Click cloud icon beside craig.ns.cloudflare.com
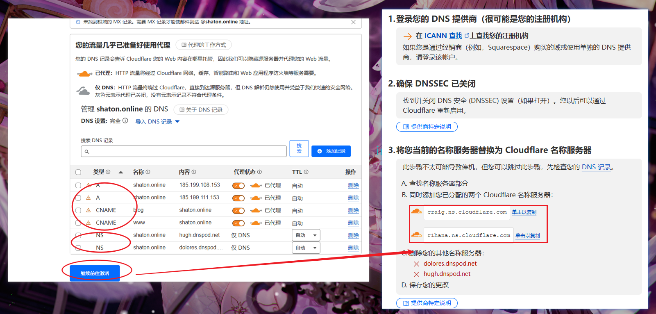 [x=416, y=211]
